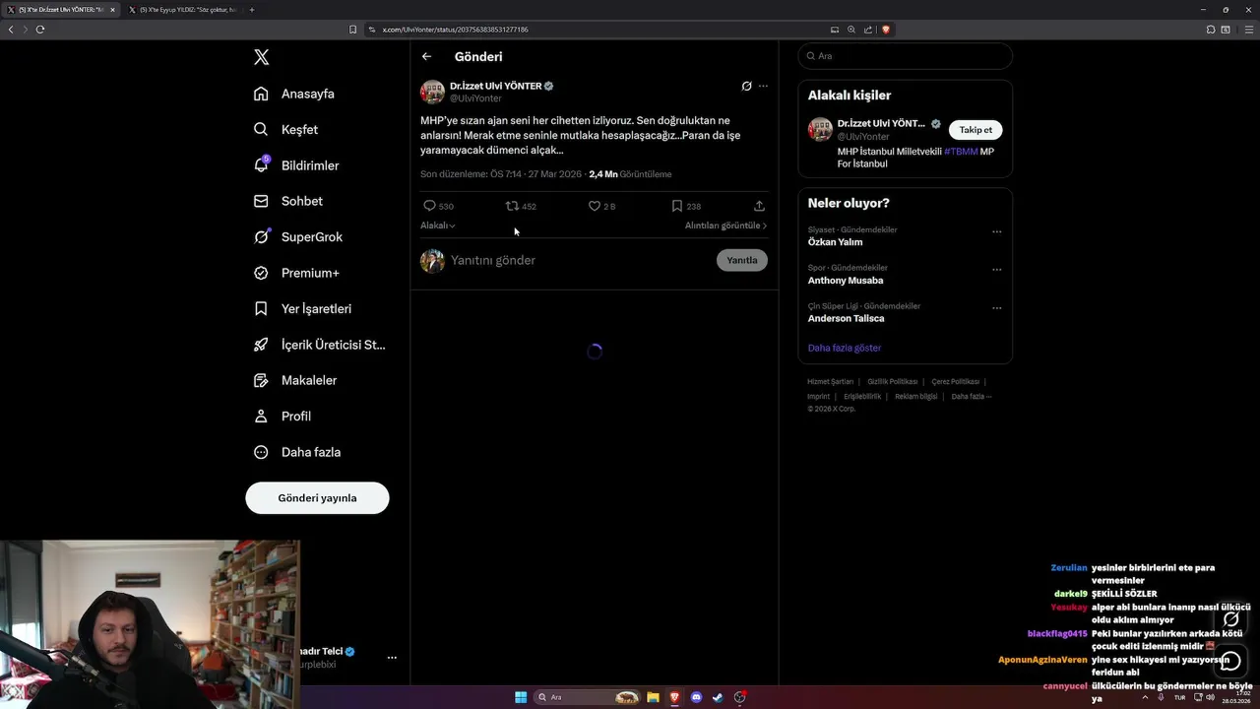Show hidden system tray icons
This screenshot has height=709, width=1260.
click(x=1146, y=697)
